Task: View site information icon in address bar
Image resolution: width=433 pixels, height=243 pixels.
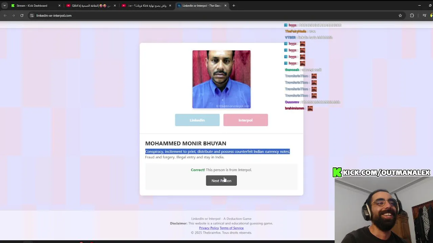Action: click(32, 16)
